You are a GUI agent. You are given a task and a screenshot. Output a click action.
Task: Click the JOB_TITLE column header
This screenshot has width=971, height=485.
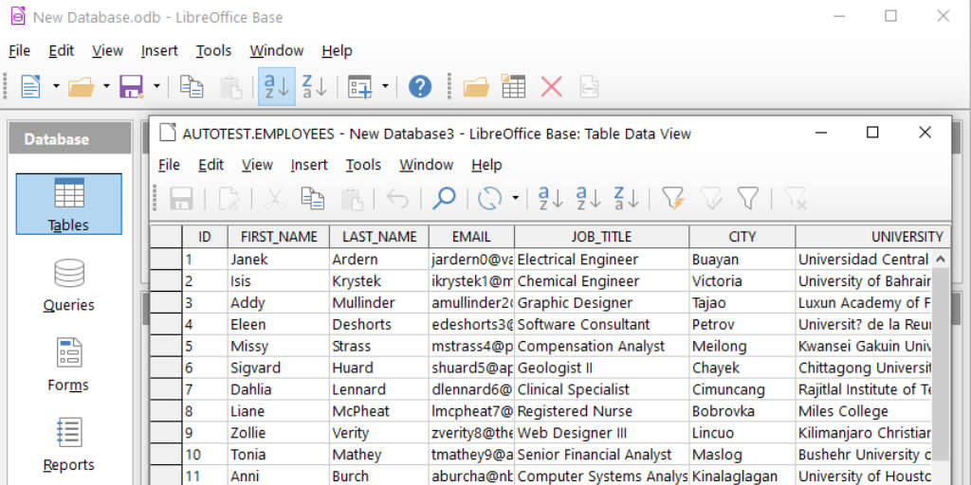(602, 237)
